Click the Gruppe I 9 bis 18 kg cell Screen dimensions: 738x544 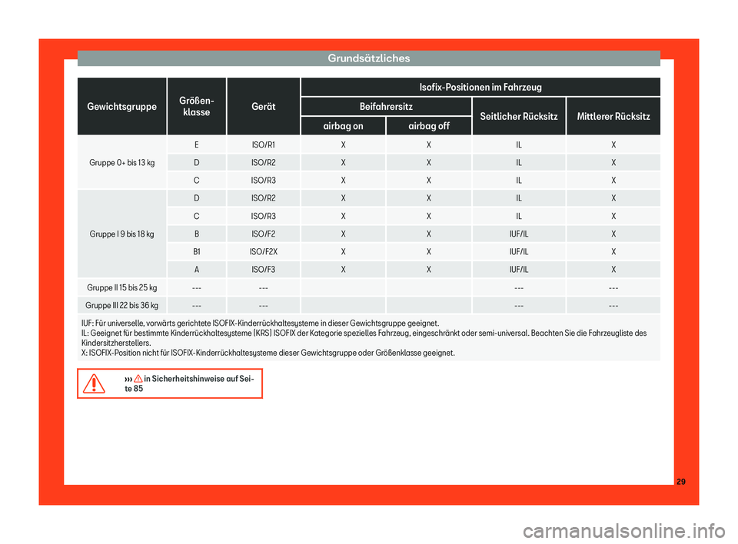pyautogui.click(x=122, y=234)
